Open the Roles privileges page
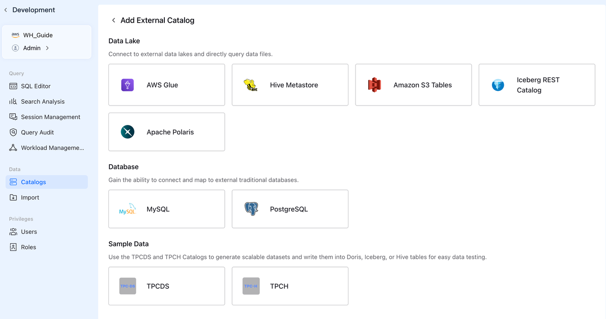 28,247
